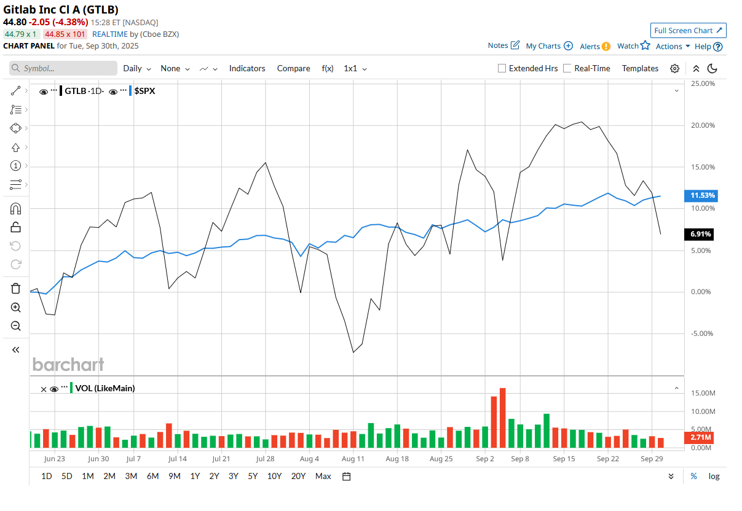
Task: Click the undo arrow icon
Action: pos(16,246)
